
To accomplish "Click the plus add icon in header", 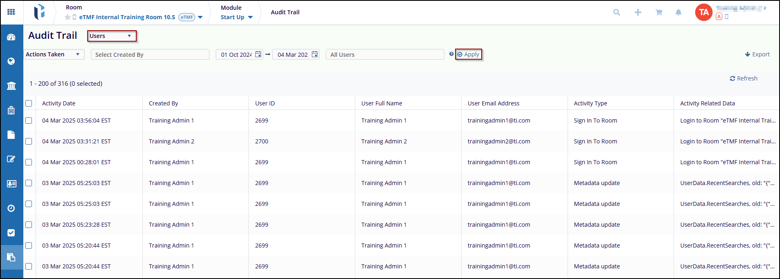I will pyautogui.click(x=638, y=12).
